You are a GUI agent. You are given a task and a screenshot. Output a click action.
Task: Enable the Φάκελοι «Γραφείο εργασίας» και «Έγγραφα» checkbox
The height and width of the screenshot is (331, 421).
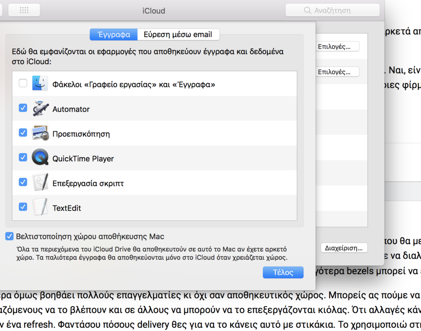pyautogui.click(x=23, y=83)
